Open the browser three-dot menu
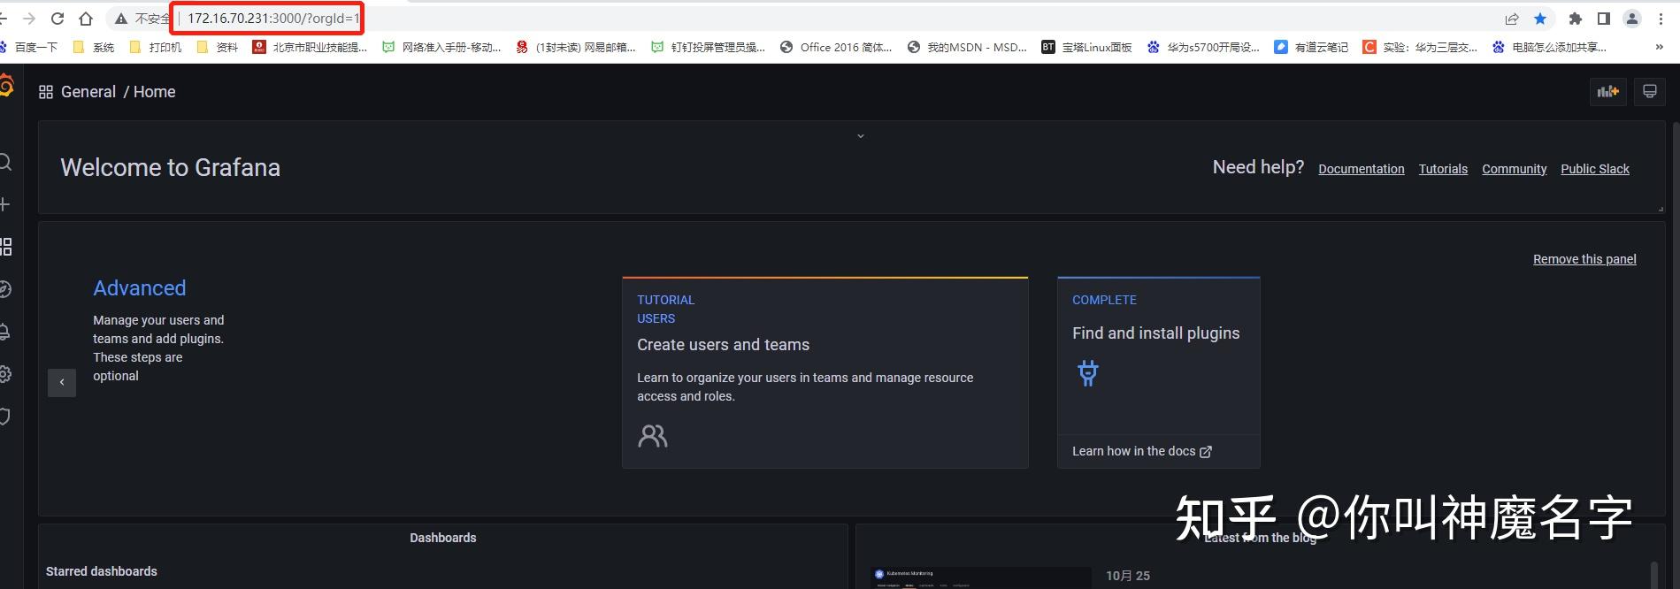The height and width of the screenshot is (589, 1680). 1661,19
